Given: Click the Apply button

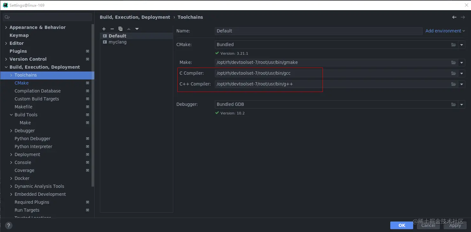Looking at the screenshot, I should coord(455,225).
